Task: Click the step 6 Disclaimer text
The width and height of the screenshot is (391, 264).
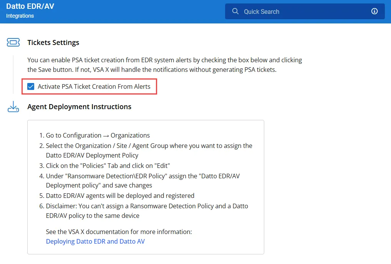Action: coord(147,206)
